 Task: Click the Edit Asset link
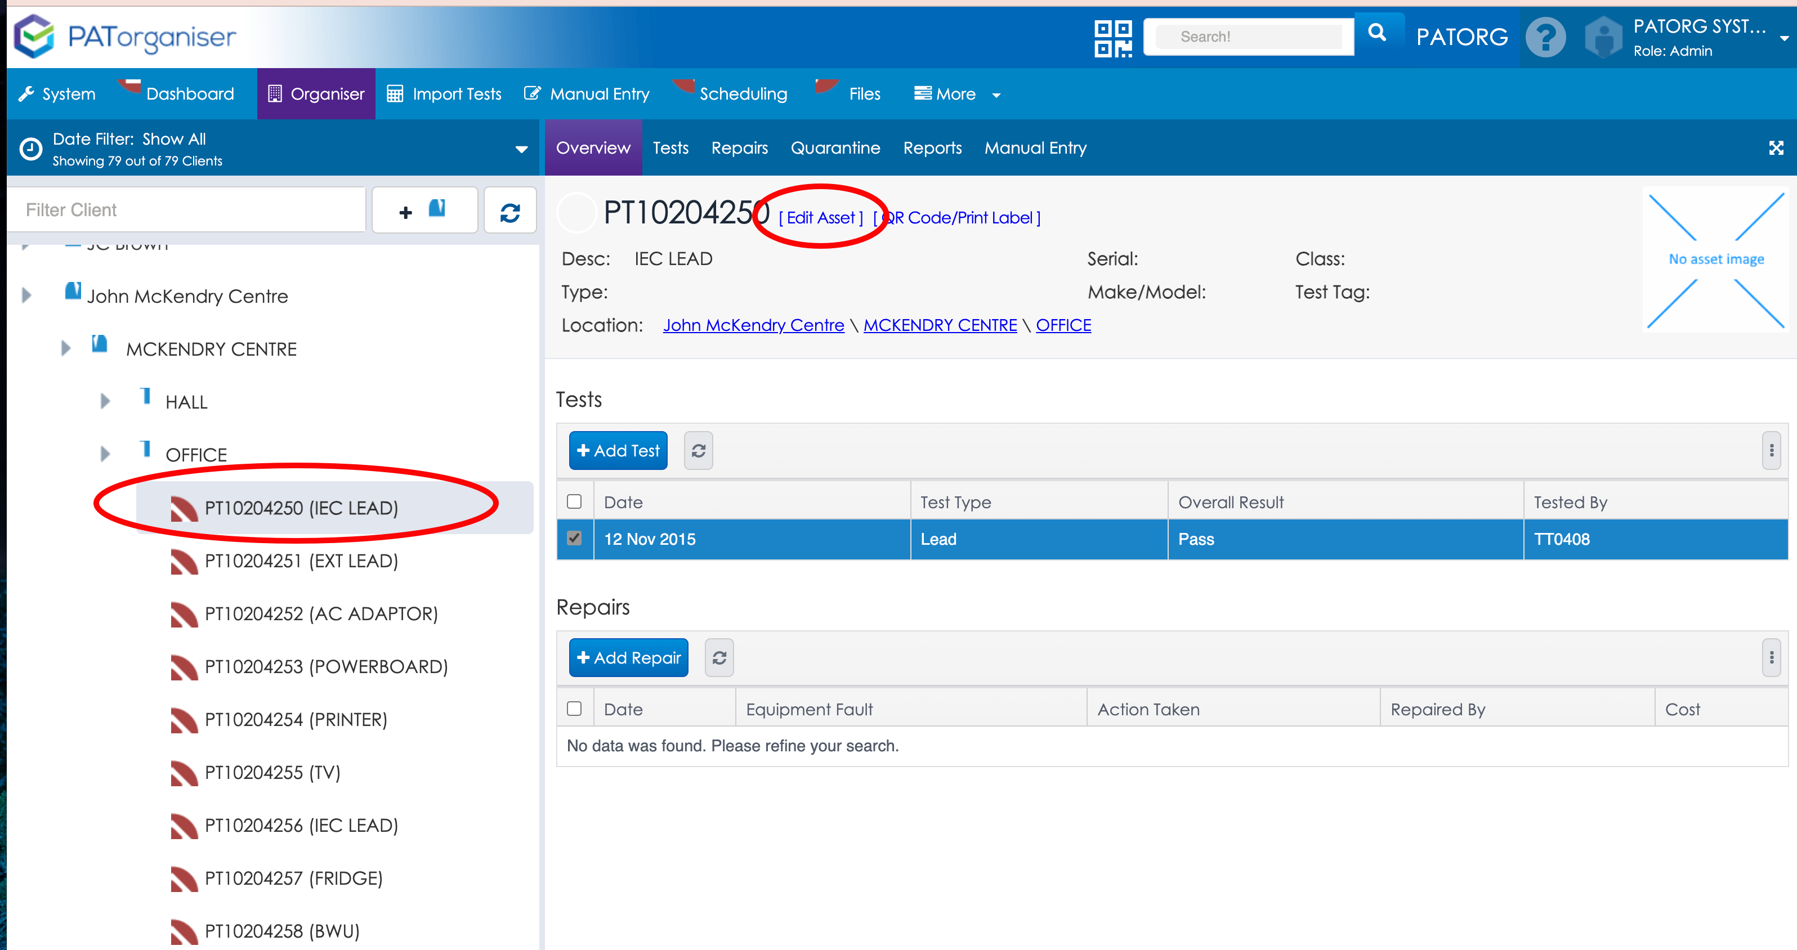click(820, 218)
